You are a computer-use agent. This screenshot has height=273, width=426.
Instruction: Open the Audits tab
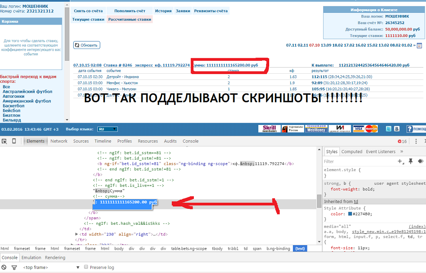(x=170, y=141)
